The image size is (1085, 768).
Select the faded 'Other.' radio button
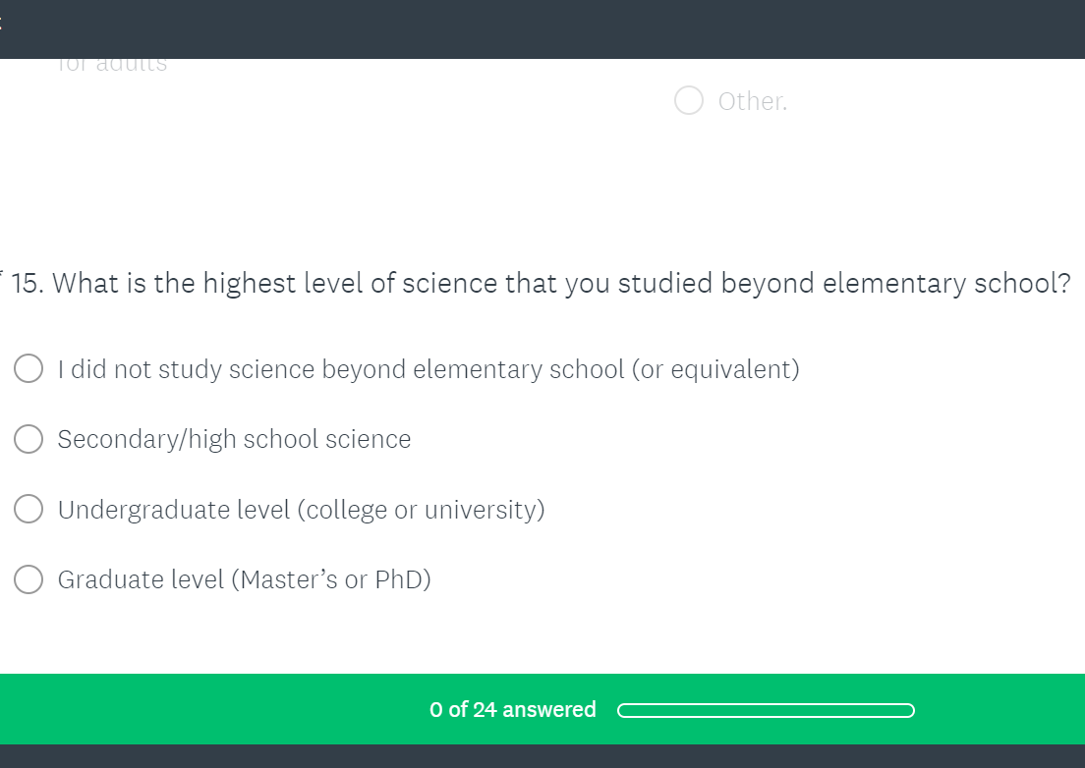click(x=689, y=101)
